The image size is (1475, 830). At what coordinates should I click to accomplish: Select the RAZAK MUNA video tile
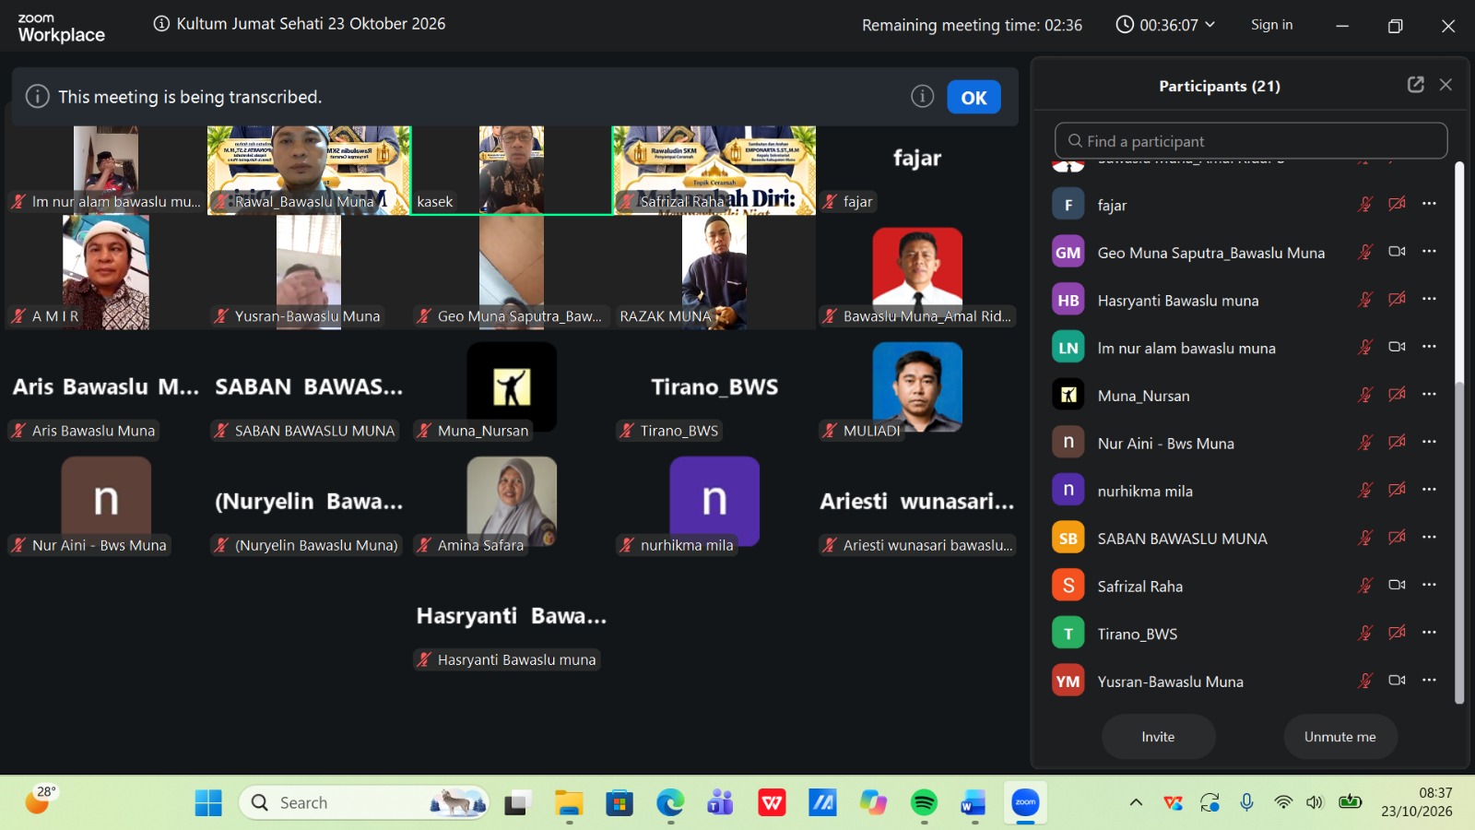[x=714, y=272]
